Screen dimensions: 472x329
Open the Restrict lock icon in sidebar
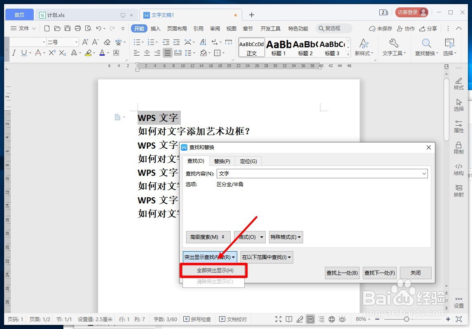point(459,148)
